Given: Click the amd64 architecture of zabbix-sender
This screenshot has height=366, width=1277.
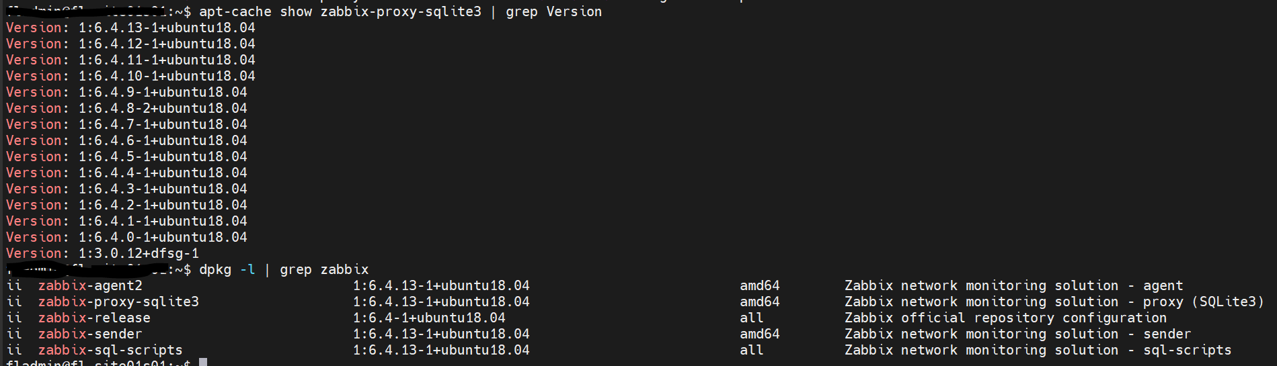Looking at the screenshot, I should point(760,334).
